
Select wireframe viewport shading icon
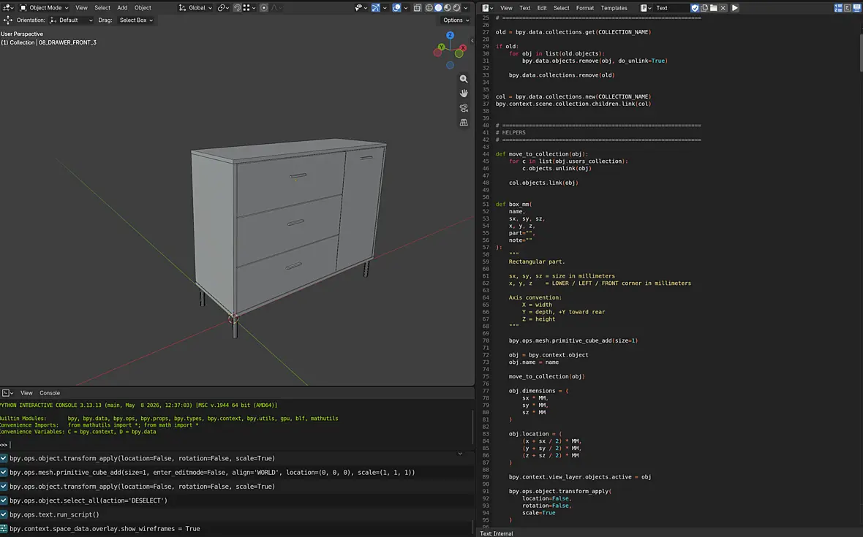[429, 8]
